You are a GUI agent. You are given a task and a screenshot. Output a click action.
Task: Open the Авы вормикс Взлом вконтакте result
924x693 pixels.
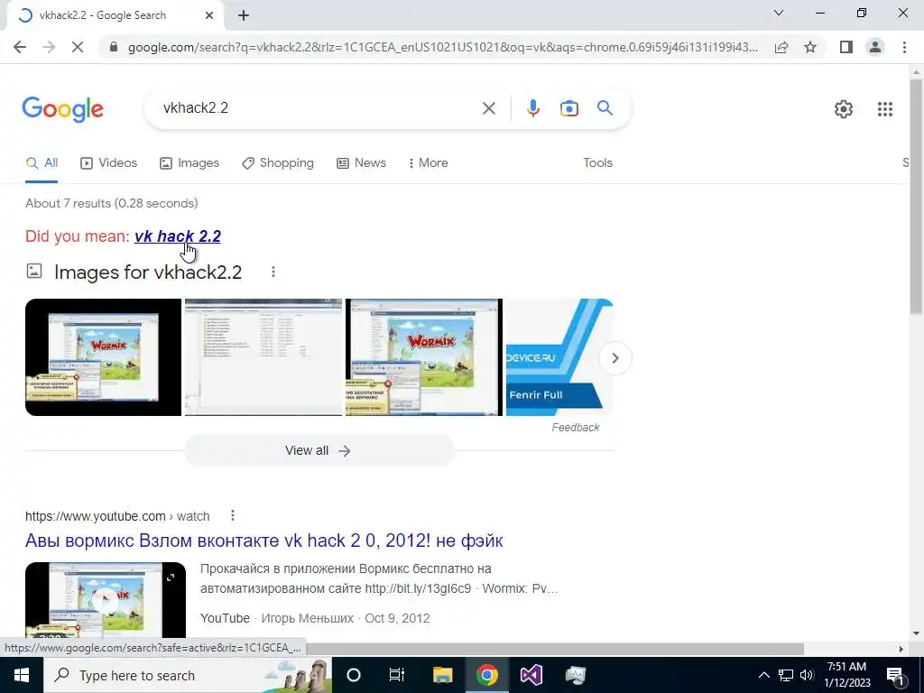point(264,541)
